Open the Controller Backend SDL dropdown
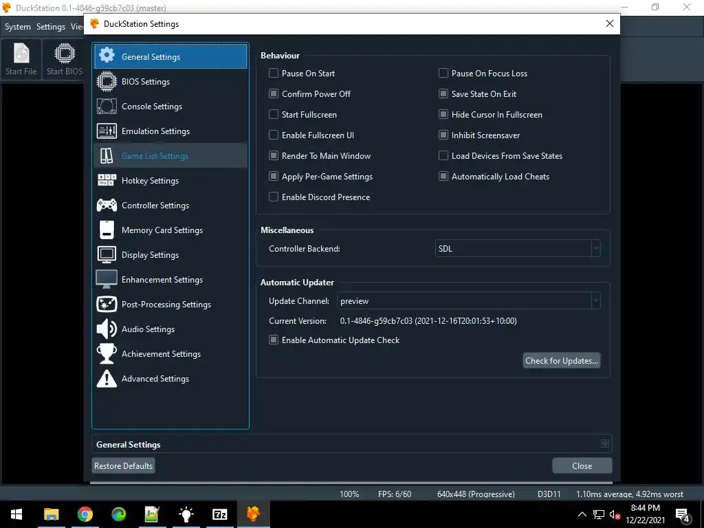The height and width of the screenshot is (528, 704). coord(517,248)
